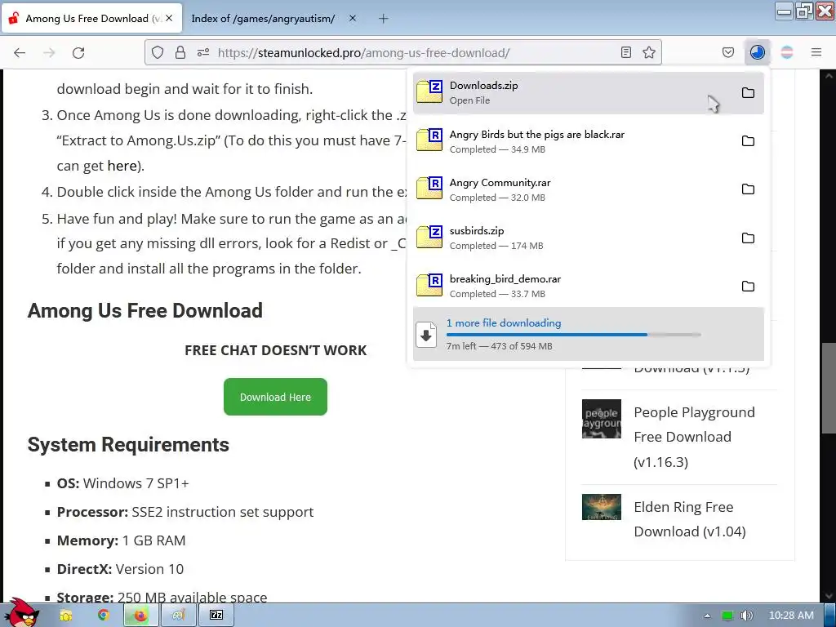This screenshot has width=836, height=627.
Task: Click the green Download Here button
Action: [x=275, y=397]
